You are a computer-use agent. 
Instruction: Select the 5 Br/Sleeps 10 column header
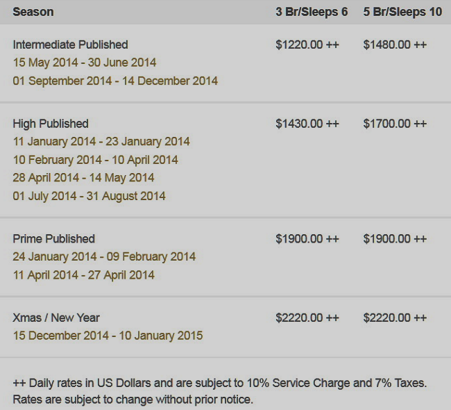click(x=402, y=12)
